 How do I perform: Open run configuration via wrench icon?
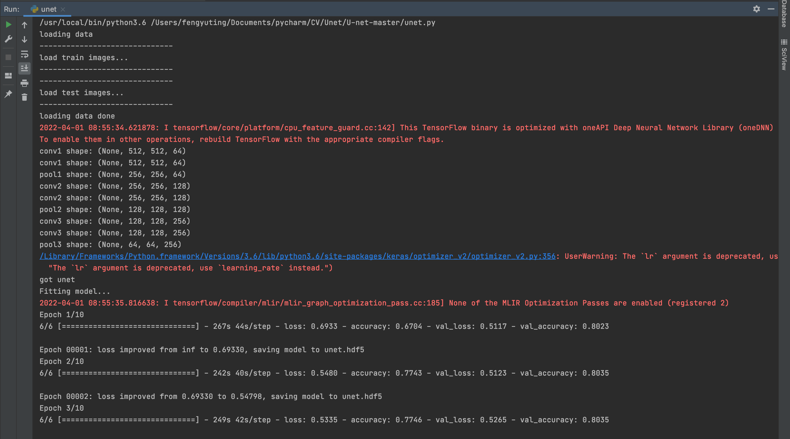pyautogui.click(x=8, y=39)
